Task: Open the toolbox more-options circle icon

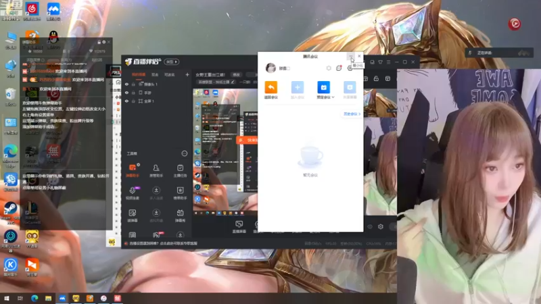Action: (x=184, y=153)
